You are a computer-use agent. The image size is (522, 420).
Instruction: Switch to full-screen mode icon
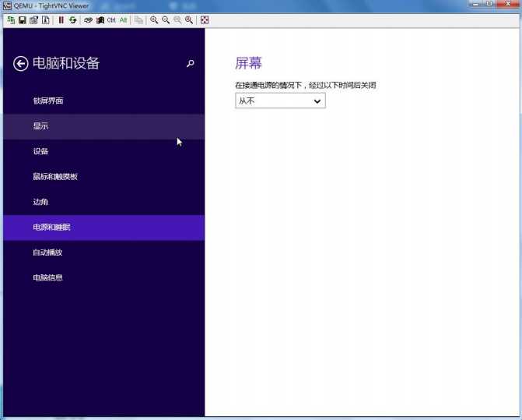[205, 20]
